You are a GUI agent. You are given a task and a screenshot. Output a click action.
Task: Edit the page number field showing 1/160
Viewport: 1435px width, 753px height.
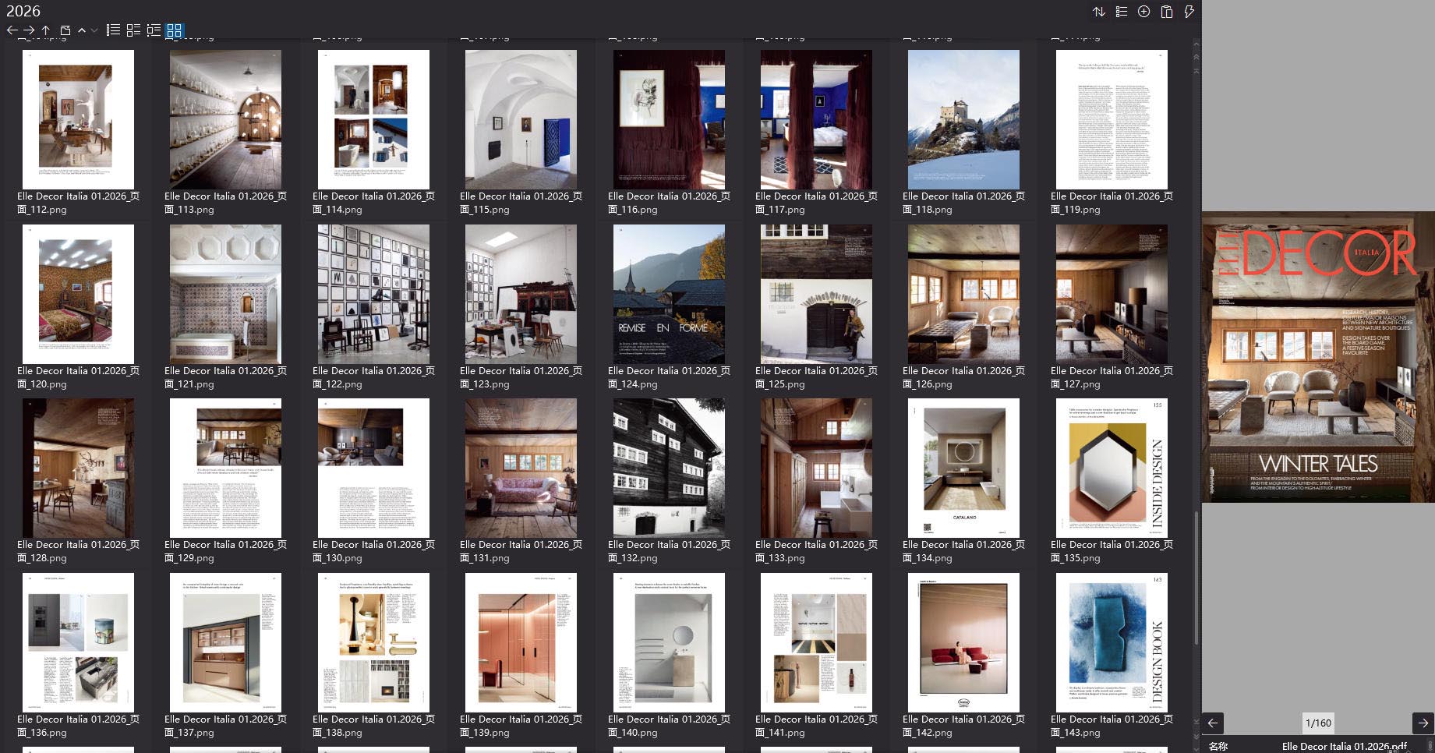click(1320, 723)
